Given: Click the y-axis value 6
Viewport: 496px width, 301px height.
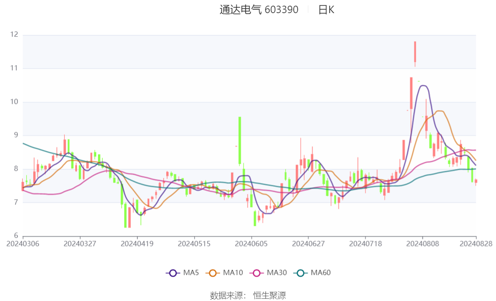Looking at the screenshot, I should 16,235.
